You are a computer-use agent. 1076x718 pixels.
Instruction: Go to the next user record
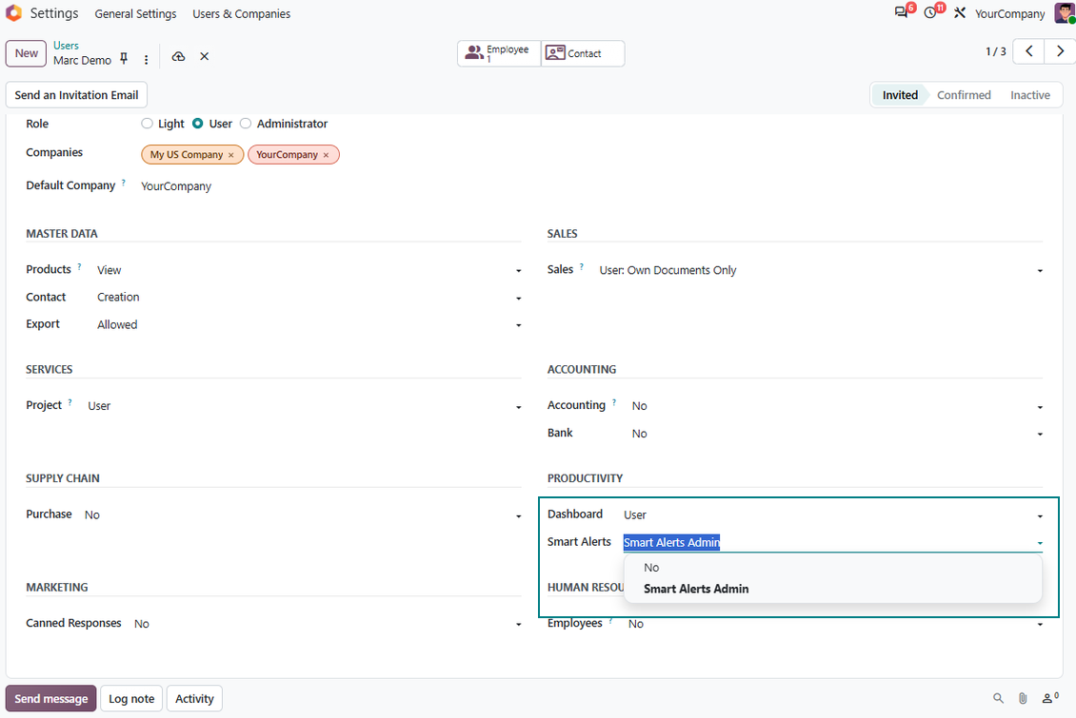point(1060,51)
